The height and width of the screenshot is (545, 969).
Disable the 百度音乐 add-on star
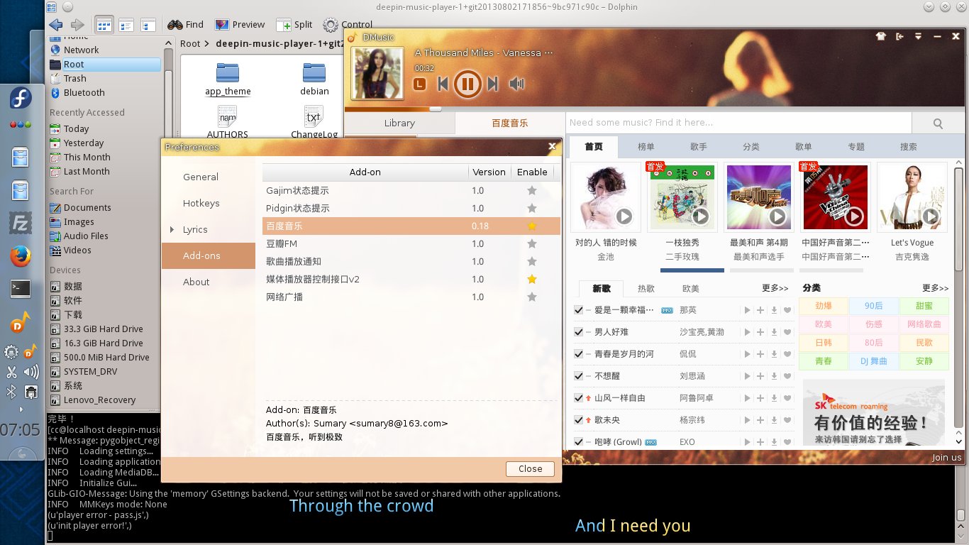(532, 226)
